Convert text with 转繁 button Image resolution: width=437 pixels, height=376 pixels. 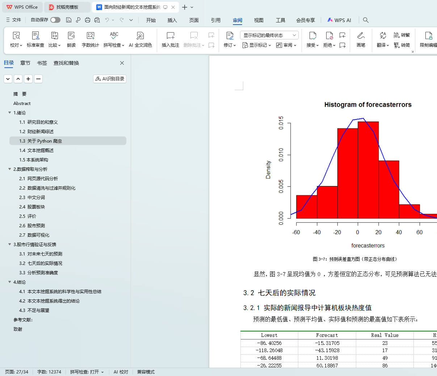click(x=402, y=35)
